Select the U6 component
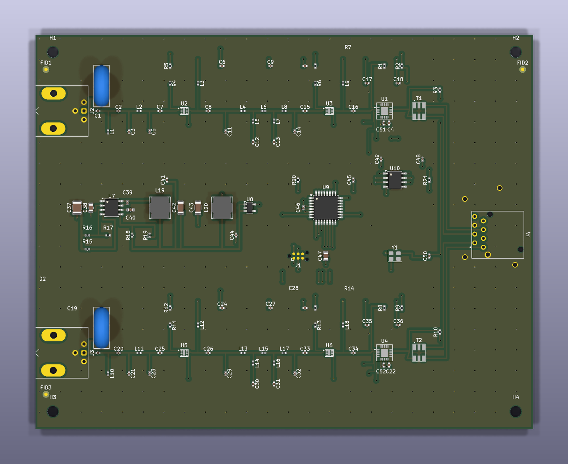Viewport: 568px width, 464px height. pyautogui.click(x=329, y=353)
